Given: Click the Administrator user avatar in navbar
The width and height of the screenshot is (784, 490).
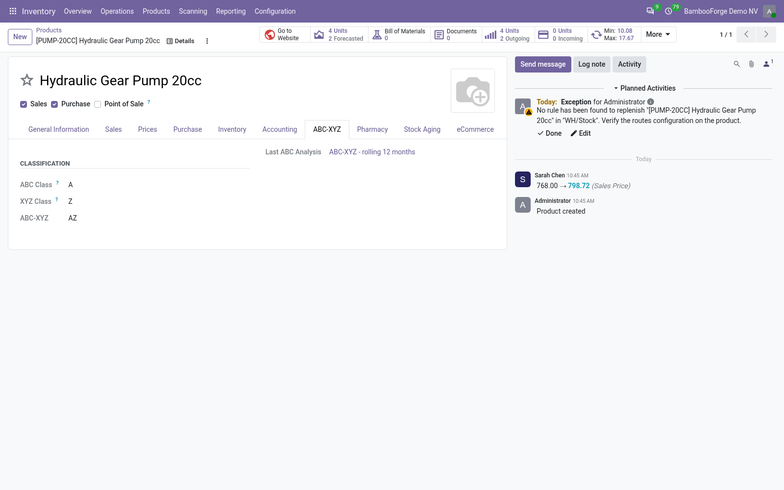Looking at the screenshot, I should point(769,11).
